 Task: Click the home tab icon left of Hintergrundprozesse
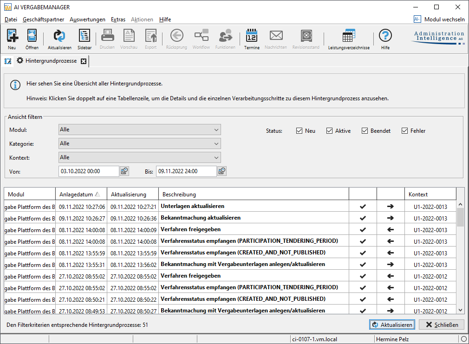pos(8,61)
